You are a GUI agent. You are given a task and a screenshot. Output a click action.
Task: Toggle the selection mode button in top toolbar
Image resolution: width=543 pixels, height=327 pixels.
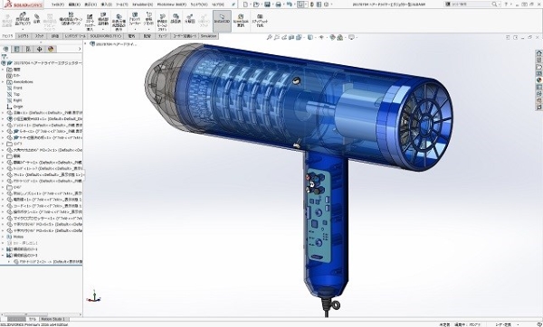[x=301, y=5]
